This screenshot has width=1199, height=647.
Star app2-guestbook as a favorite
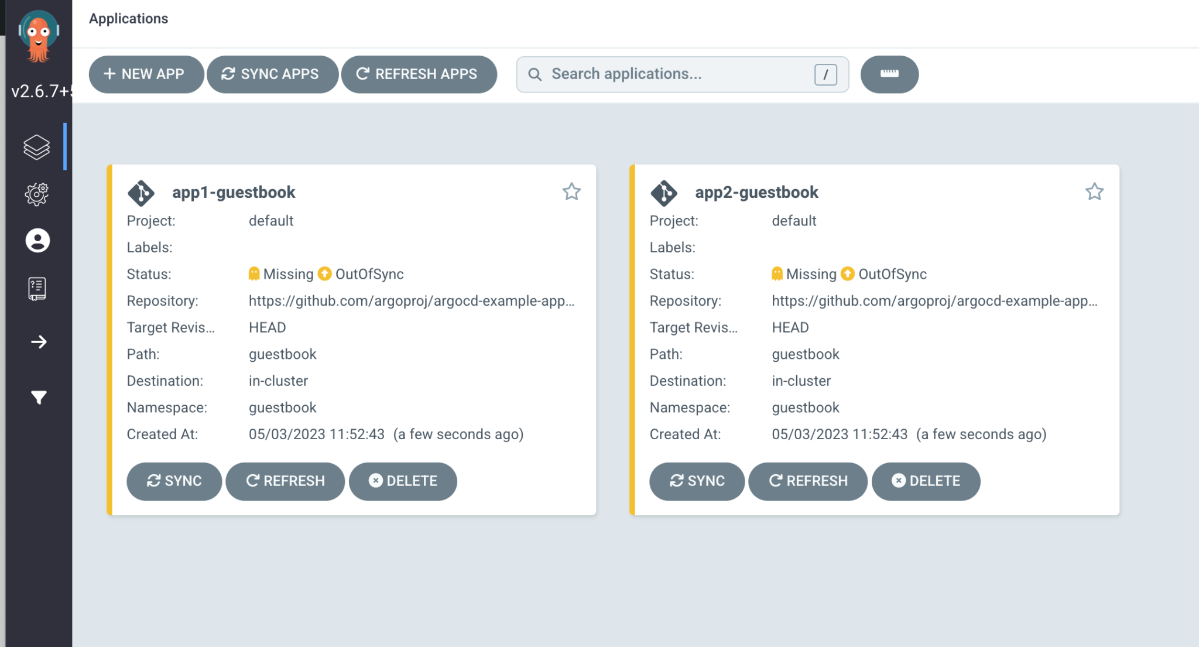pyautogui.click(x=1094, y=191)
